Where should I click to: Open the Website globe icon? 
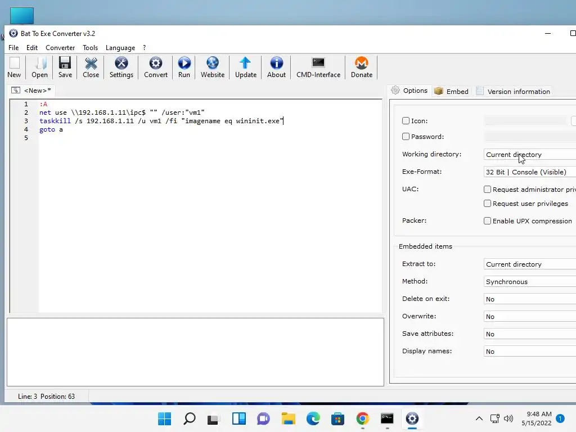pos(212,67)
